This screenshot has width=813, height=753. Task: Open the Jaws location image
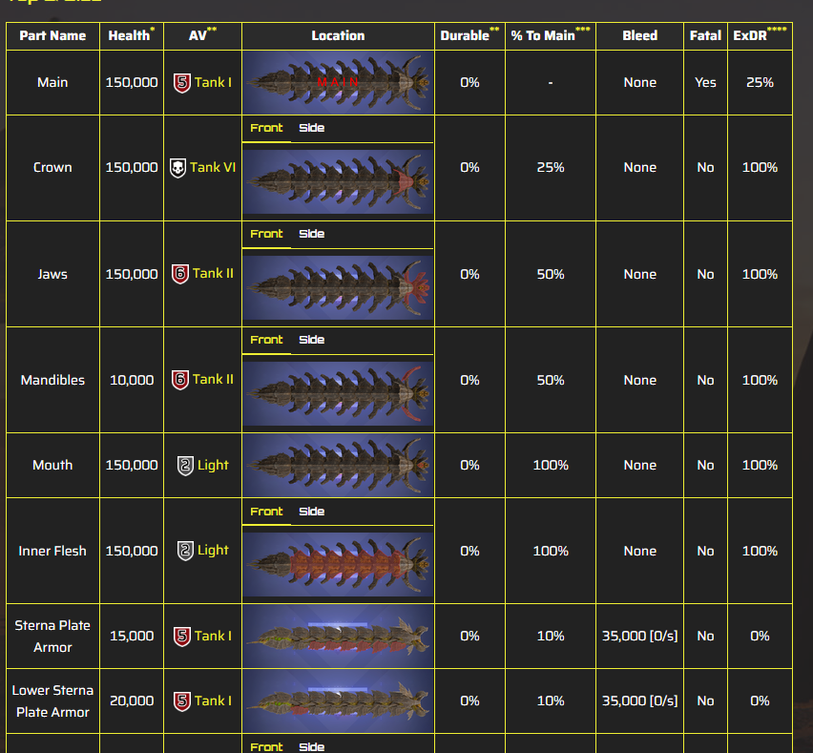click(338, 288)
